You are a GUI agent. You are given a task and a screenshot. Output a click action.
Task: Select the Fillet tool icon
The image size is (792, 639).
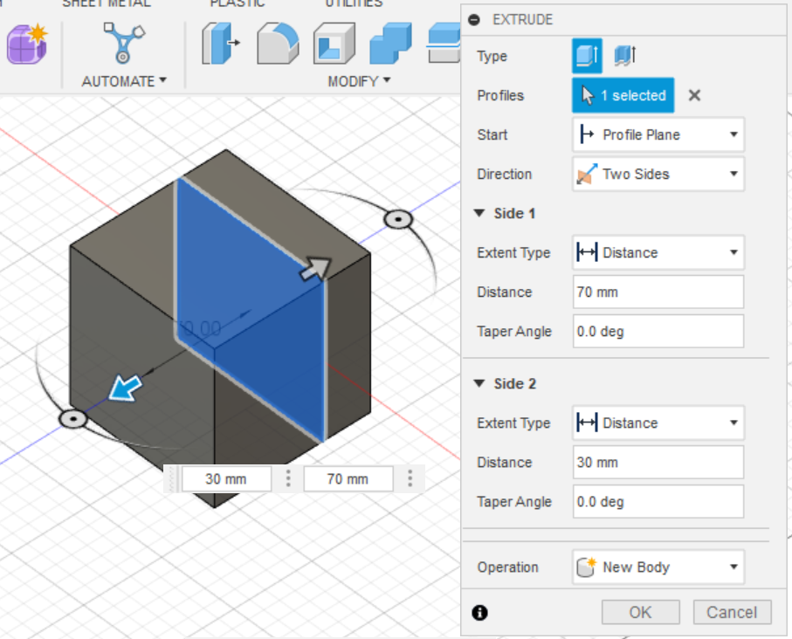click(x=278, y=44)
